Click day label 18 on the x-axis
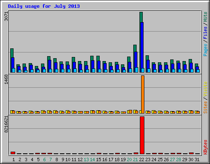Viewport: 210px width, 164px height. tap(117, 159)
